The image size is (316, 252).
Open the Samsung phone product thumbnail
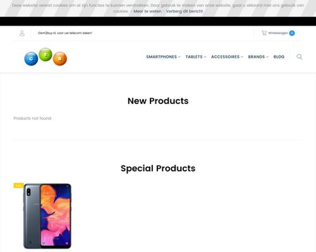click(47, 216)
